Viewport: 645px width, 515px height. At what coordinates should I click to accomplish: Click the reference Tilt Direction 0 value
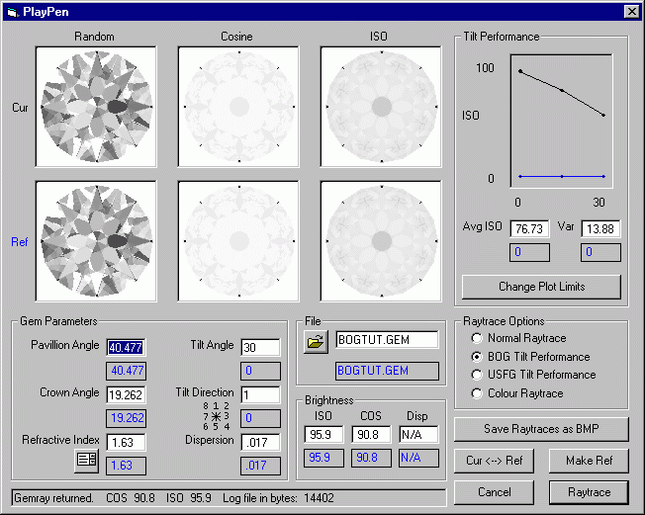(x=260, y=418)
